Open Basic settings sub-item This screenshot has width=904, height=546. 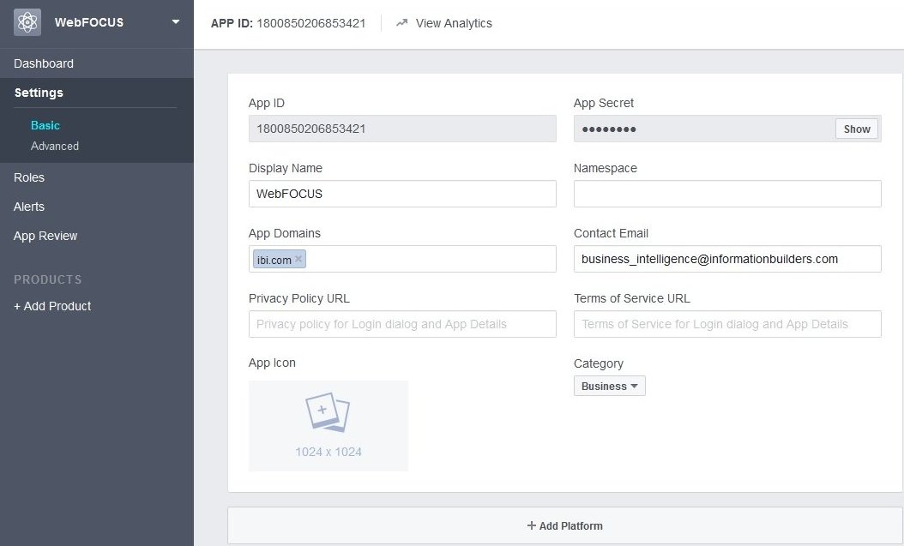coord(45,125)
